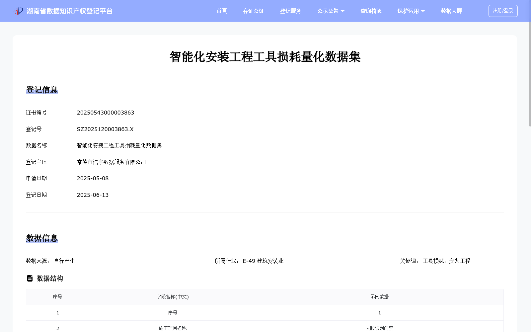Click the 注册/登录 button
Image resolution: width=531 pixels, height=332 pixels.
pos(503,11)
